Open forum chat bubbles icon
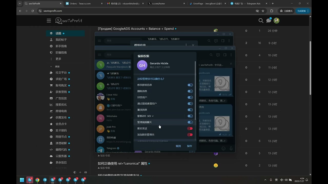Viewport: 328px width, 184px height. (269, 20)
